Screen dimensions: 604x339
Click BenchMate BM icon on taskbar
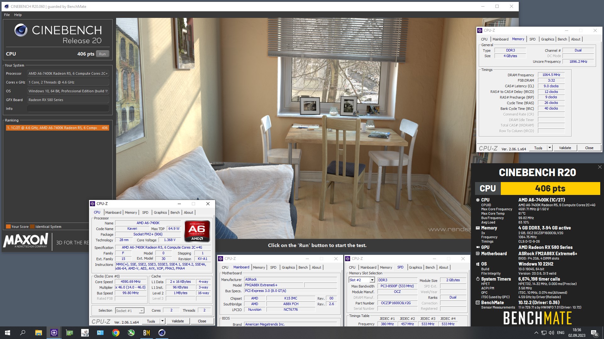147,333
